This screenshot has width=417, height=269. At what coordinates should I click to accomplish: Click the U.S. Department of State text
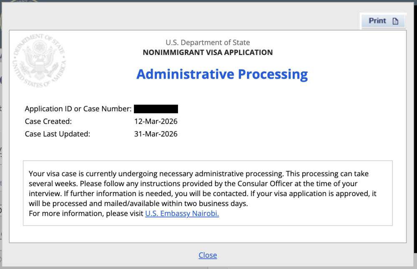(x=208, y=42)
